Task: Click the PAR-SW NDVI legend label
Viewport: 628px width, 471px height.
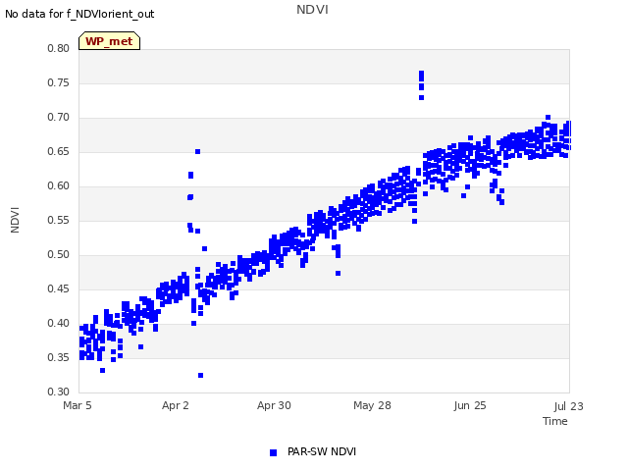Action: coord(322,451)
